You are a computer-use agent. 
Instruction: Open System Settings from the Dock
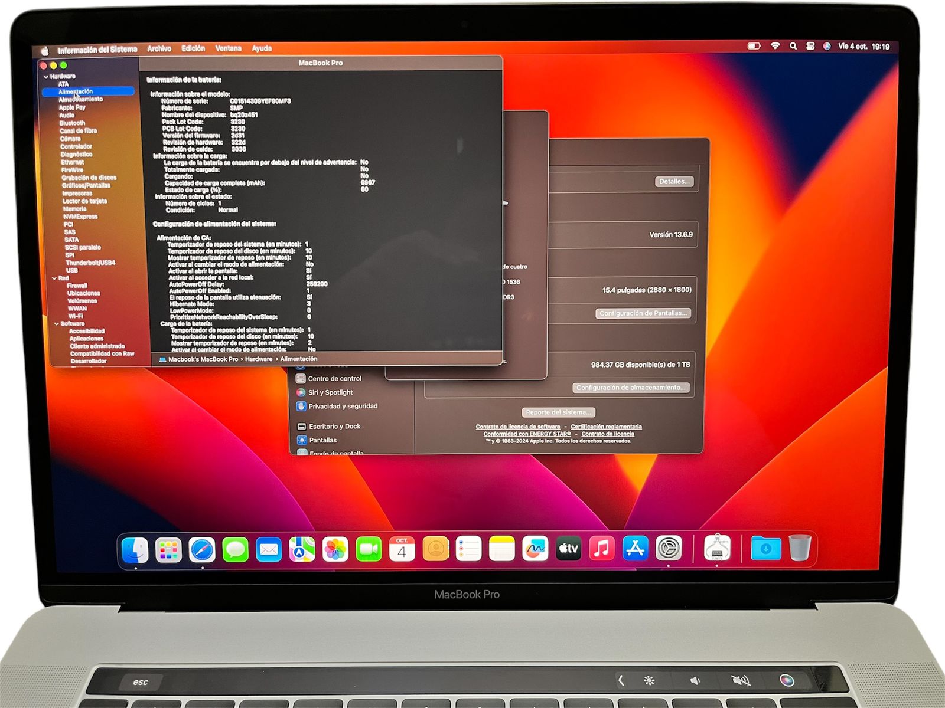[x=669, y=549]
